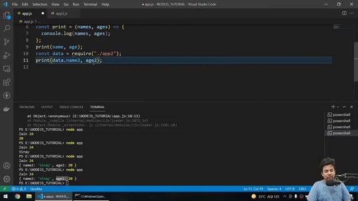Switch to the TERMINAL panel tab

click(97, 107)
